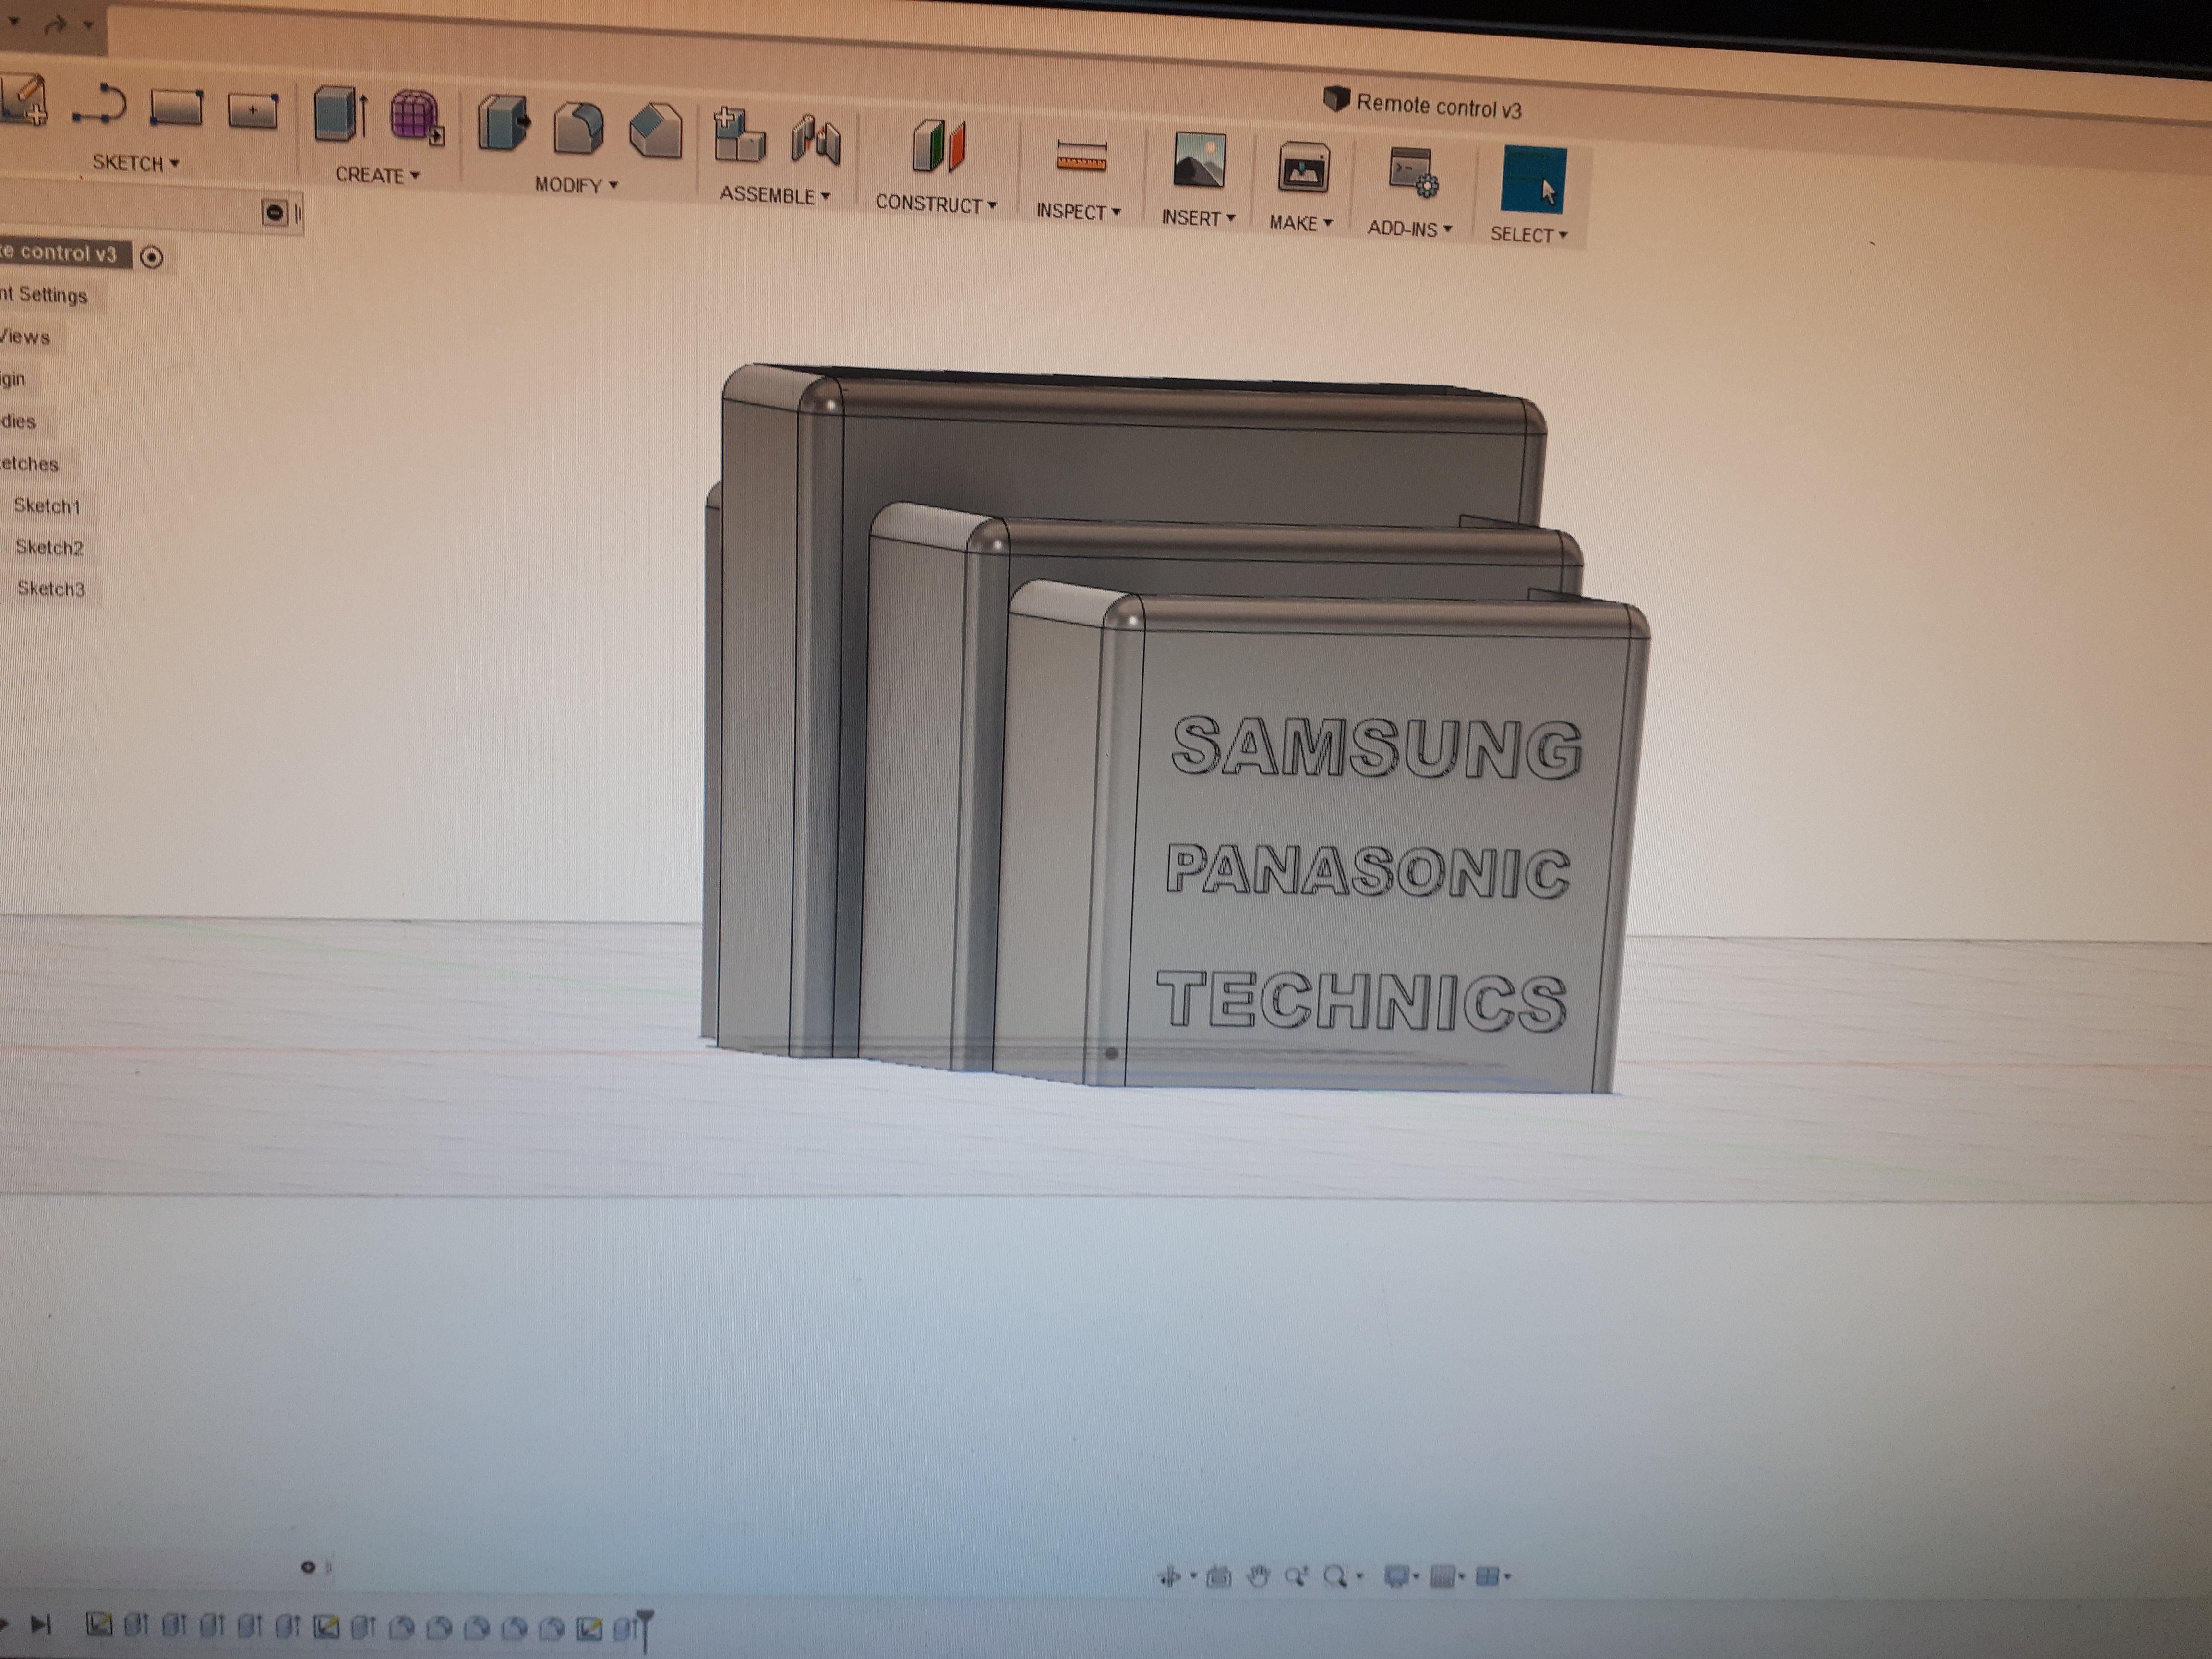Click the Add-Ins scripts icon
The width and height of the screenshot is (2212, 1659).
(1413, 172)
